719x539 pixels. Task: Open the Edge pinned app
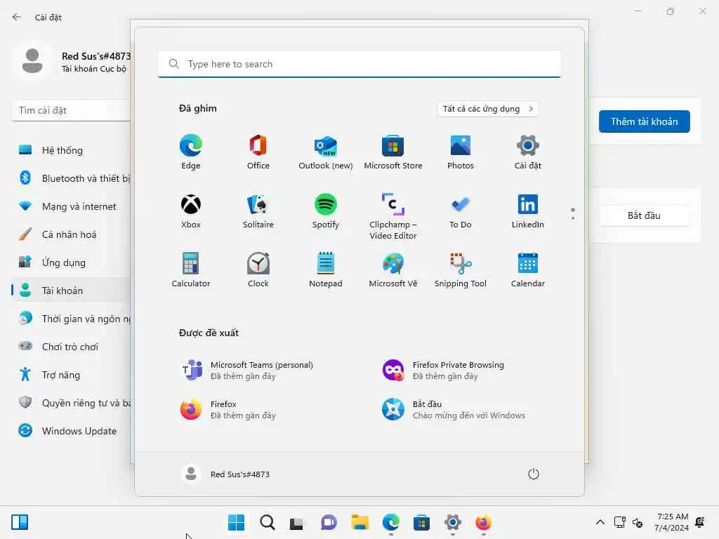(x=191, y=152)
